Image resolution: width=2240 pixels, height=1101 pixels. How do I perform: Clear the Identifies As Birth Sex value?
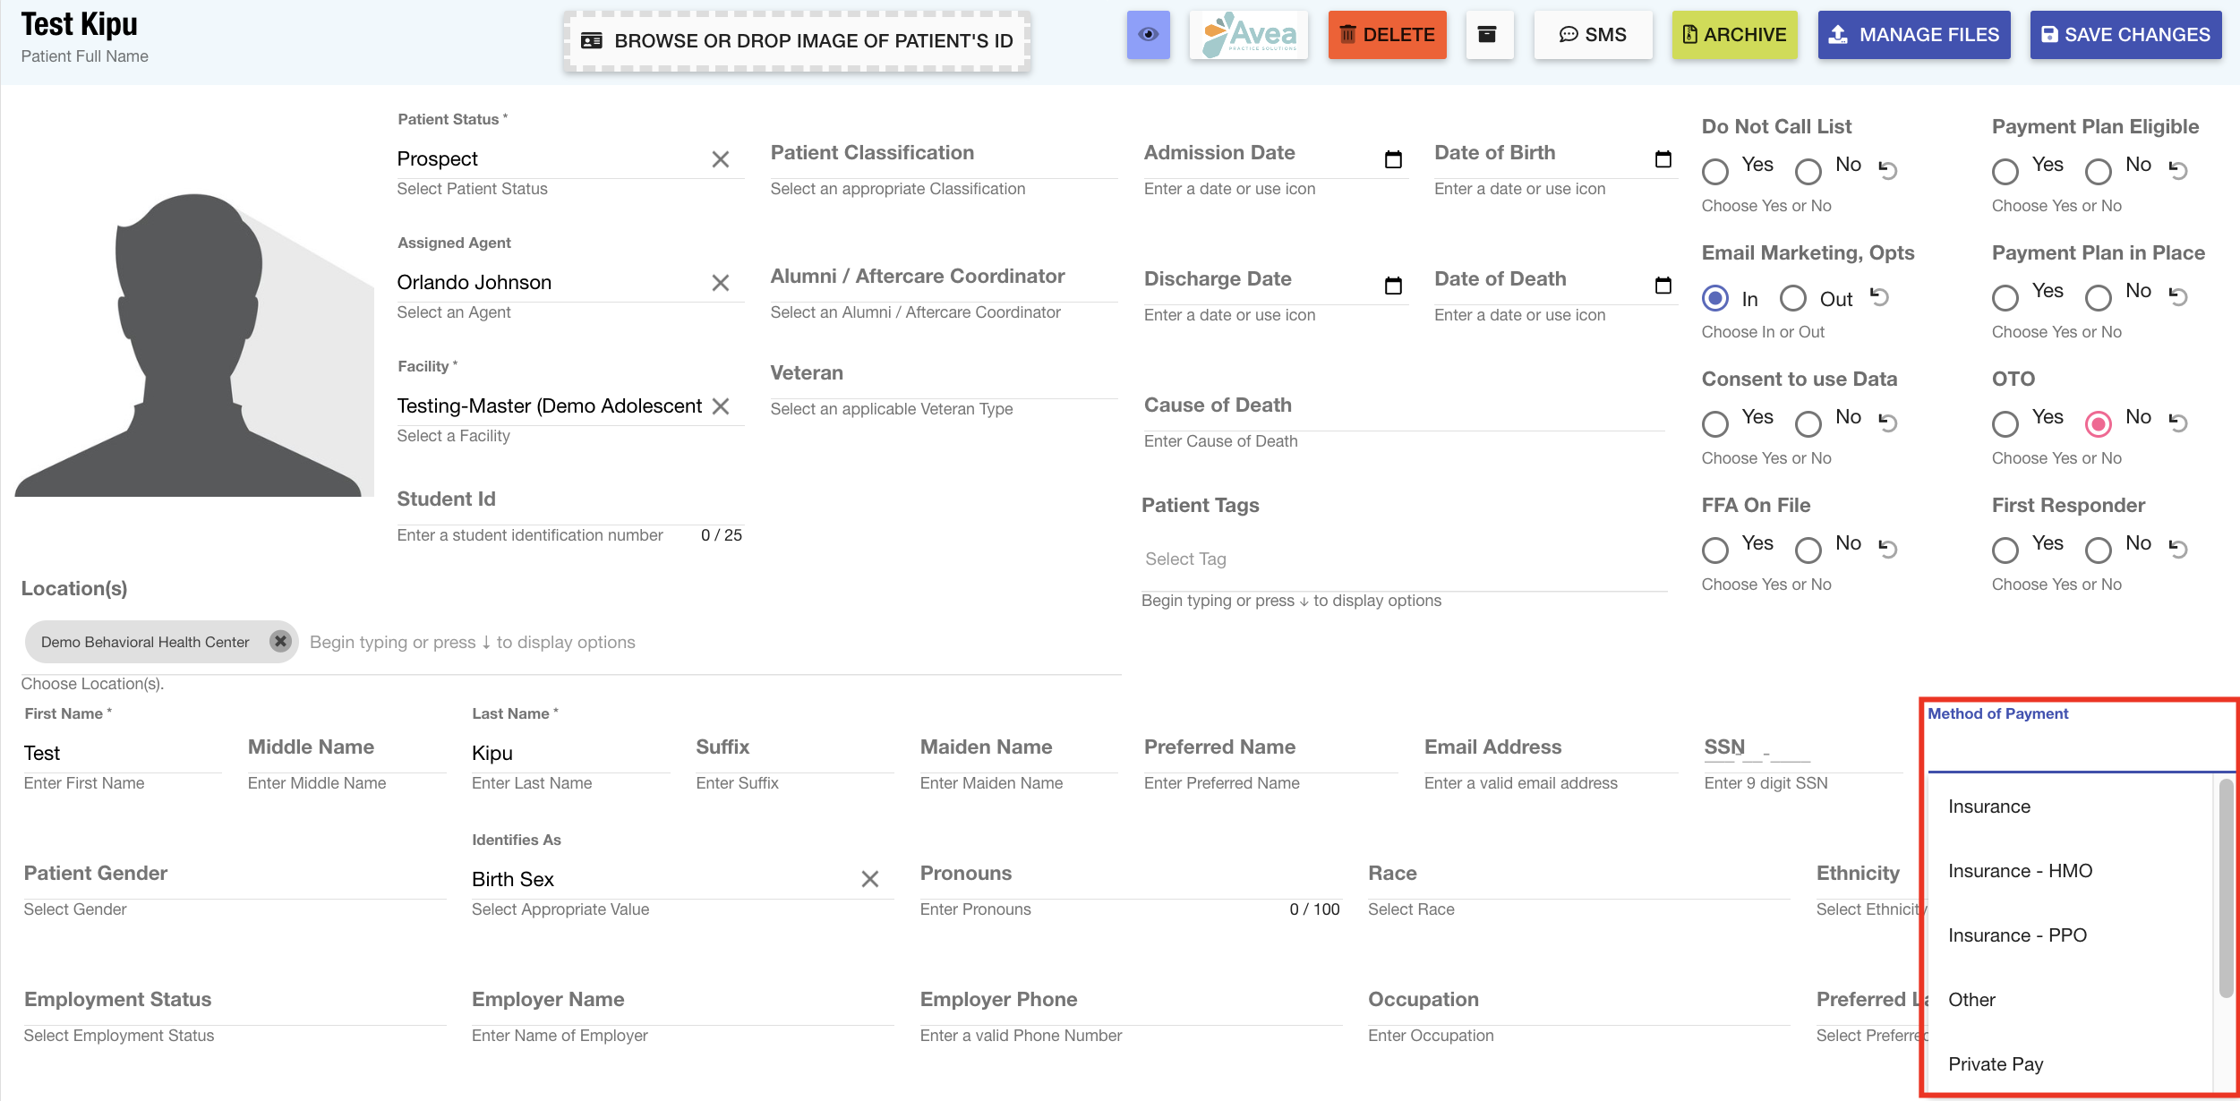[869, 879]
